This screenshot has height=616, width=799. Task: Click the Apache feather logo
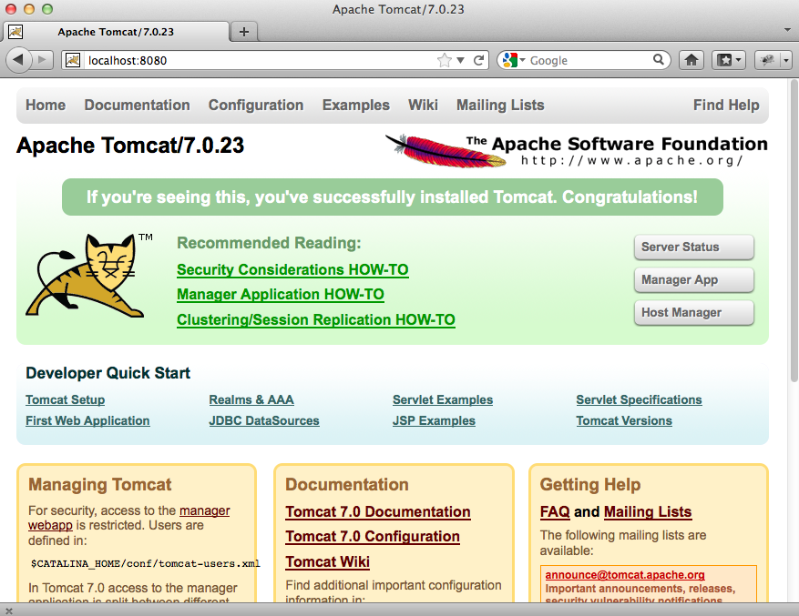[x=446, y=151]
